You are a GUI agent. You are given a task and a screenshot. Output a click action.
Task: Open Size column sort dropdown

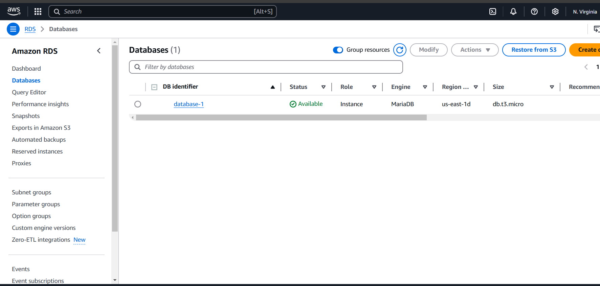tap(552, 87)
